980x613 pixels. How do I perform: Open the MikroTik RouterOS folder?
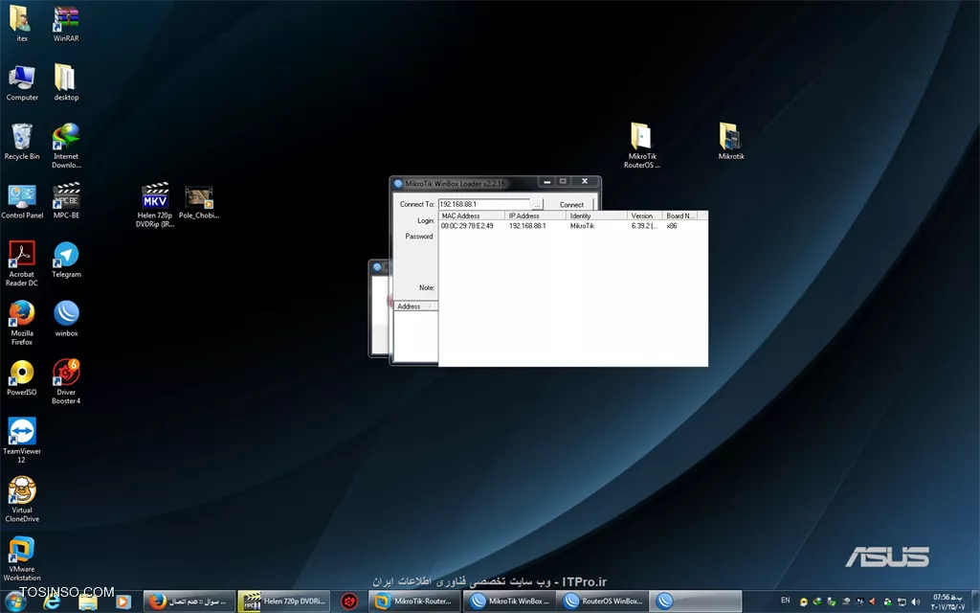(641, 137)
